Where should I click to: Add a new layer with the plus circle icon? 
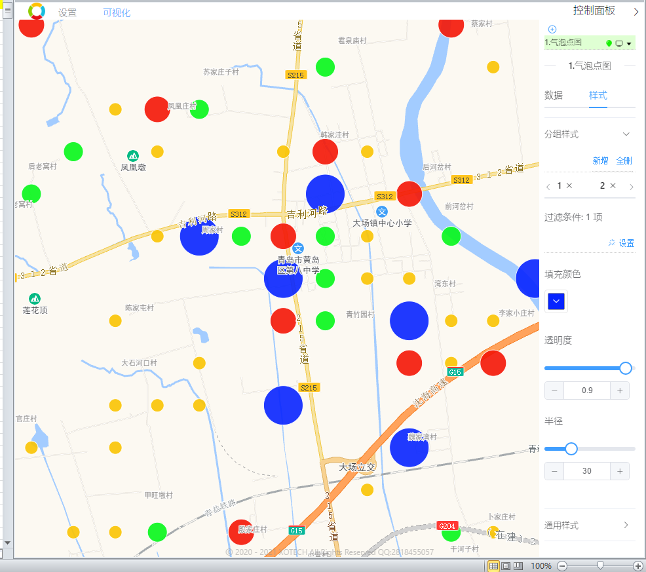point(552,29)
